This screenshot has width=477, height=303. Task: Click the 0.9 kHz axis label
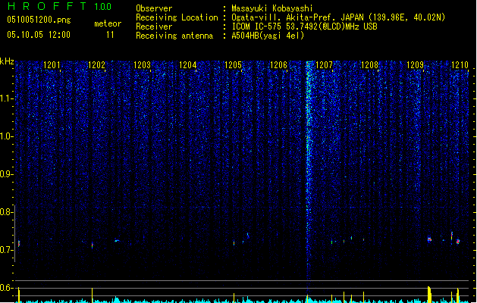(x=5, y=174)
